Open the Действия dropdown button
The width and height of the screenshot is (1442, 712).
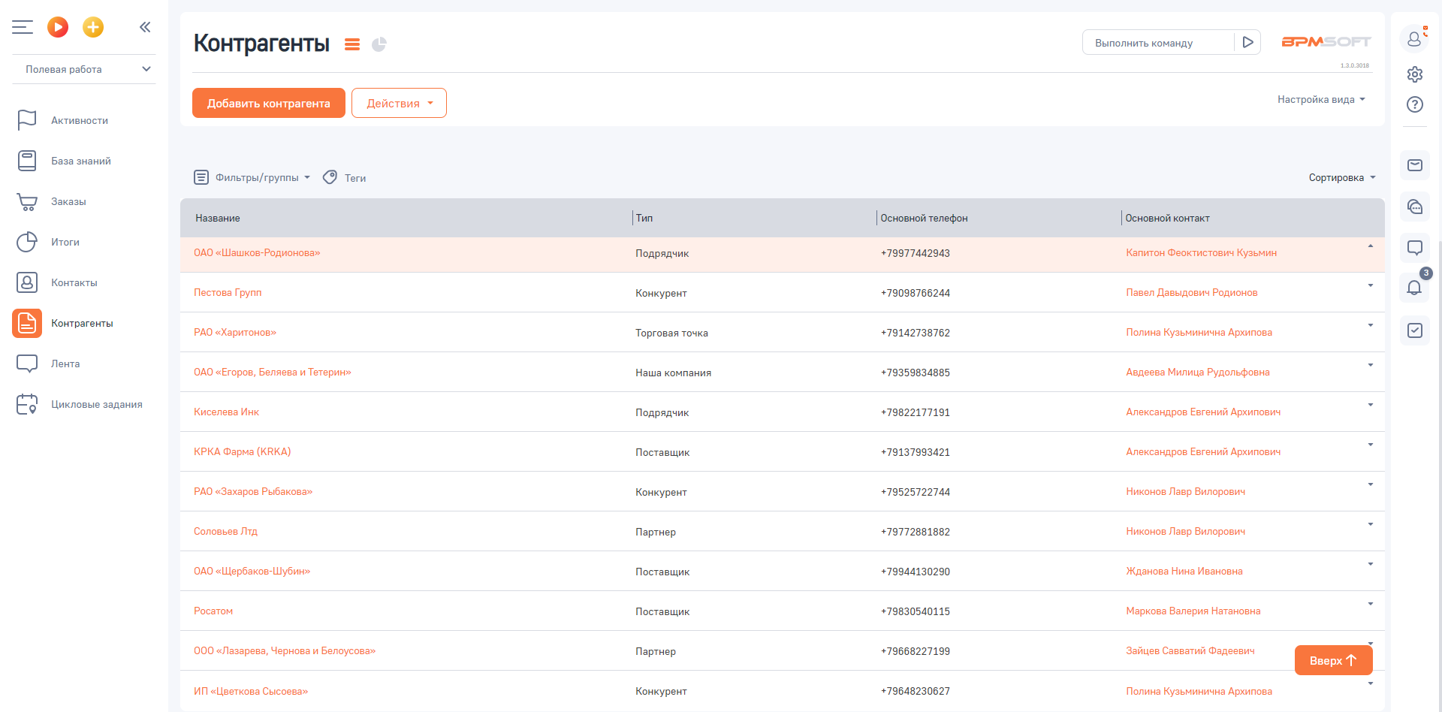tap(399, 103)
